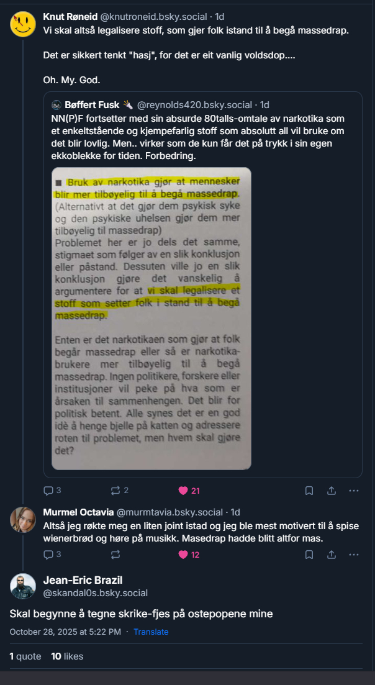Unlike Knut Røneid's post with 21 likes
Screen dimensions: 375x685
point(183,491)
